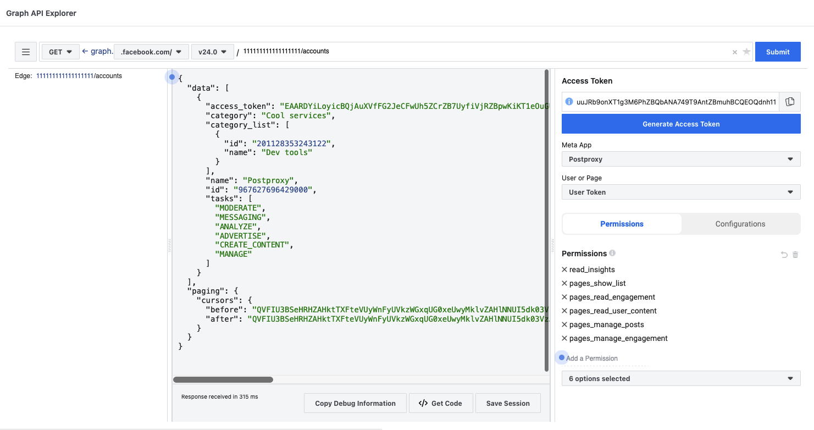Click Generate Access Token
814x430 pixels.
point(680,124)
